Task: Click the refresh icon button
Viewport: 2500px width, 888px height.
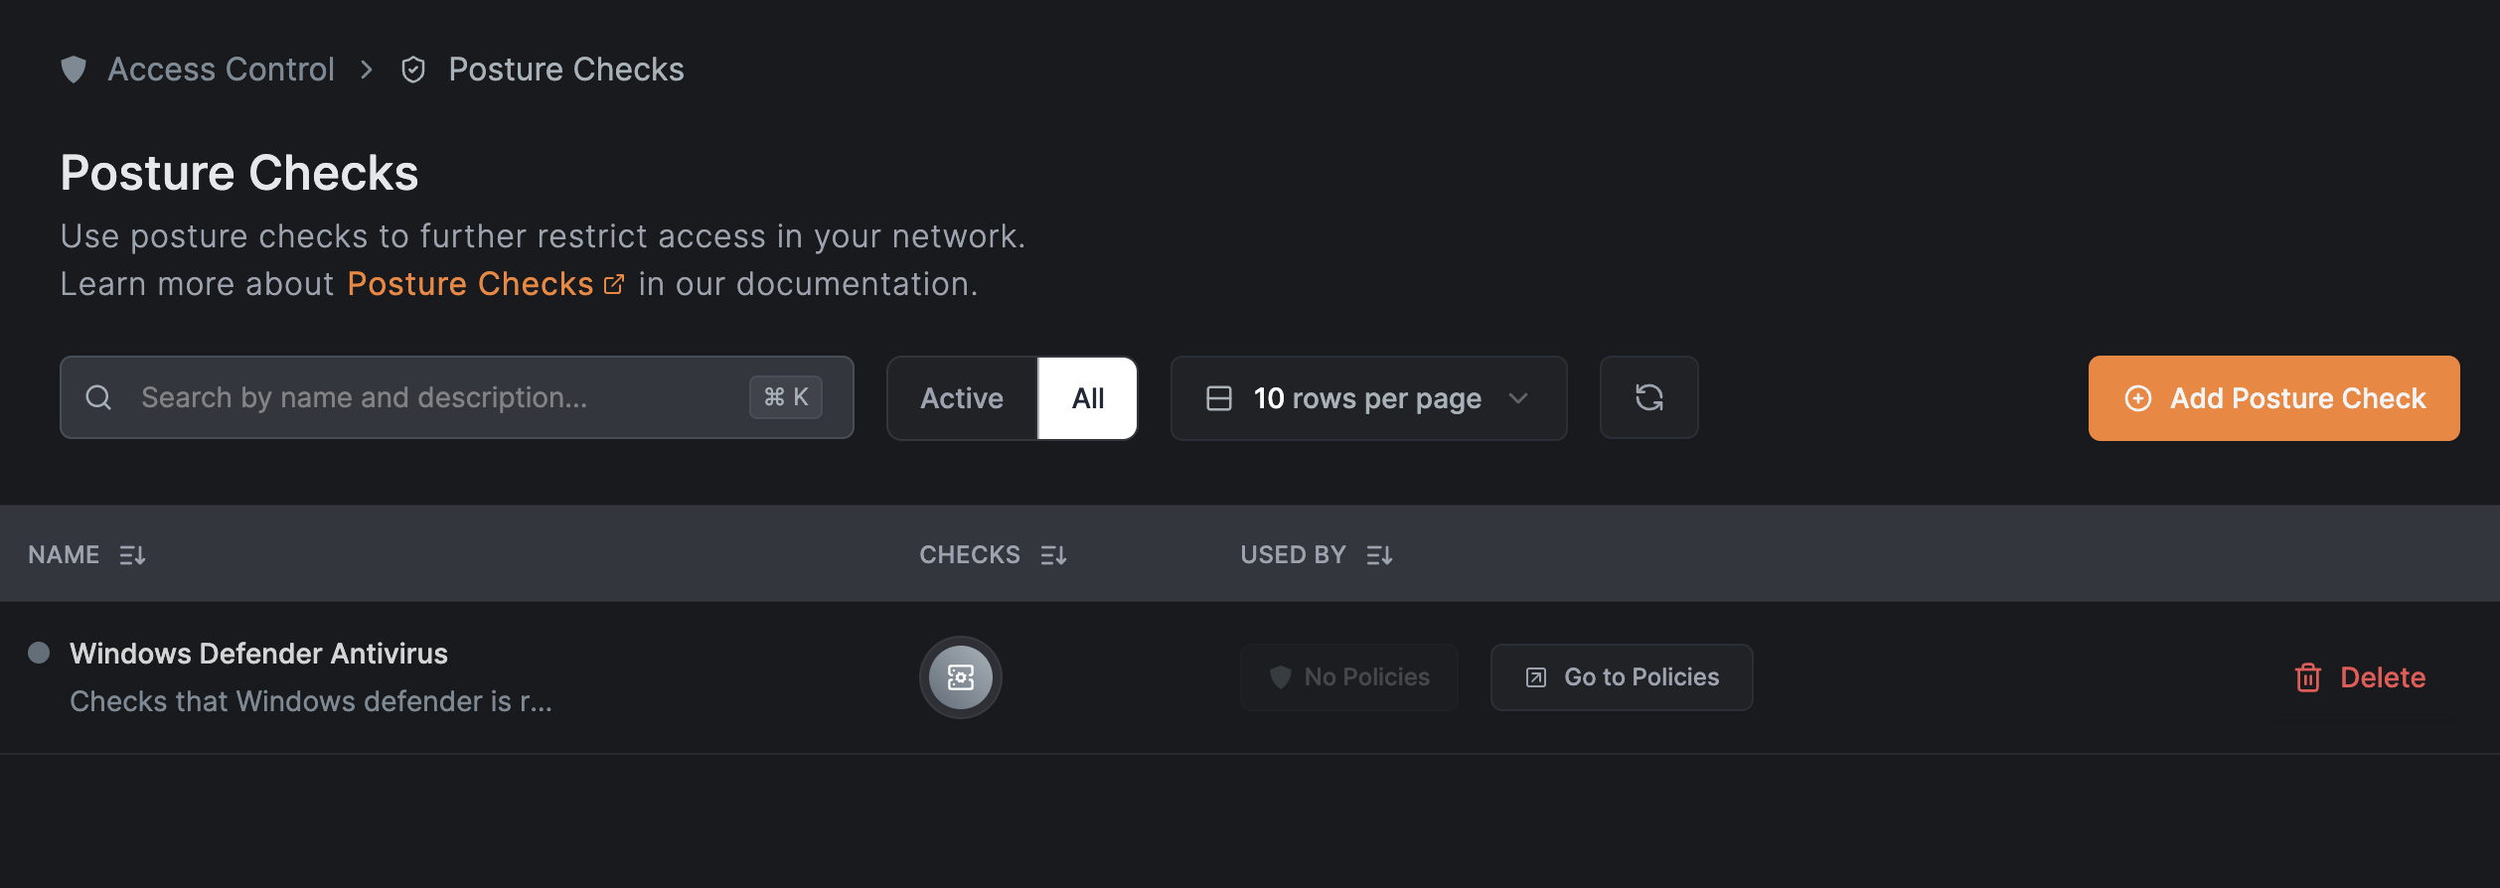Action: 1648,398
